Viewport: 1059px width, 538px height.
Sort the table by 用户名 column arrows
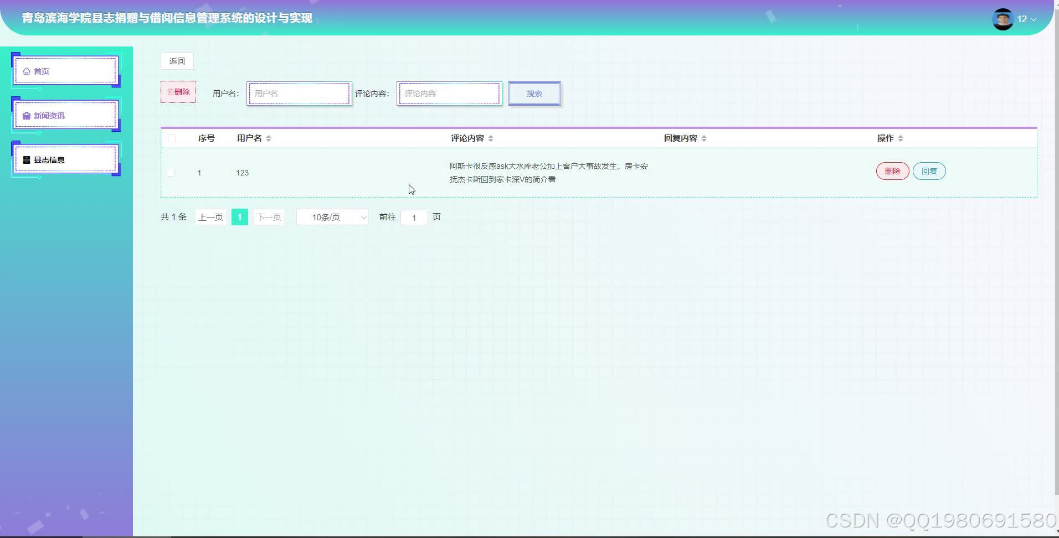coord(269,138)
